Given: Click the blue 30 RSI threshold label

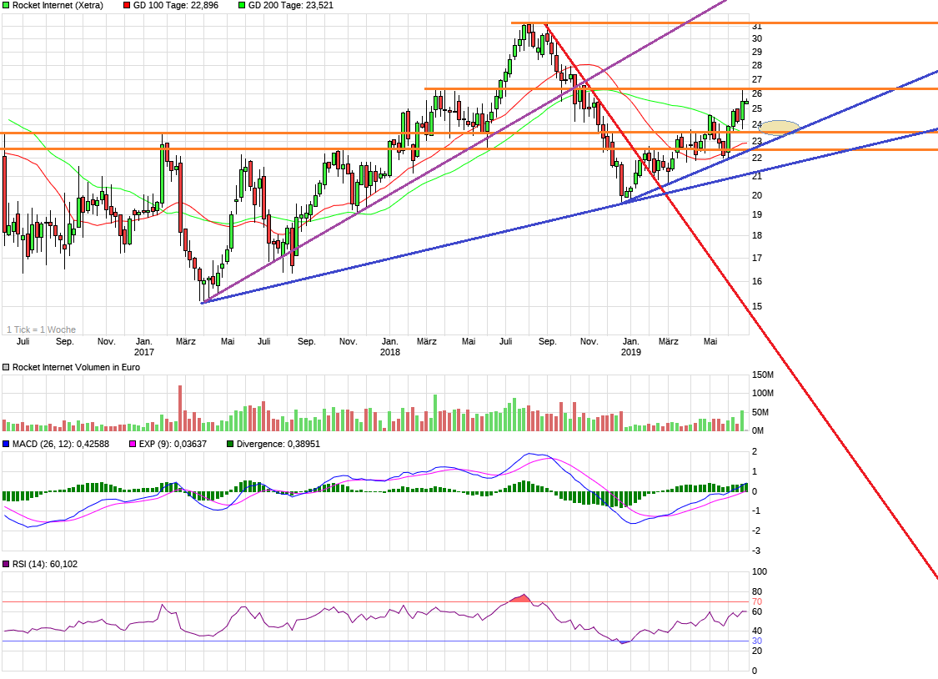Looking at the screenshot, I should point(757,641).
